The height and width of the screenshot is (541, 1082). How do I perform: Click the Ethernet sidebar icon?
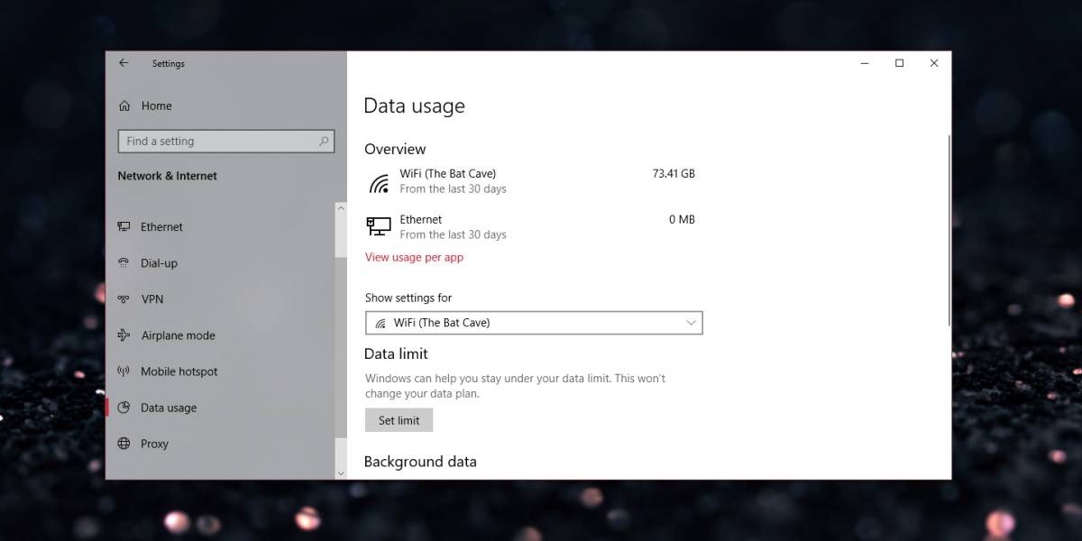click(x=124, y=227)
